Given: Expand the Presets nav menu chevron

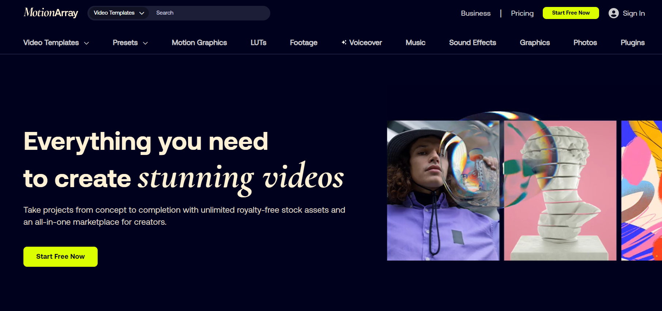Looking at the screenshot, I should pos(145,43).
